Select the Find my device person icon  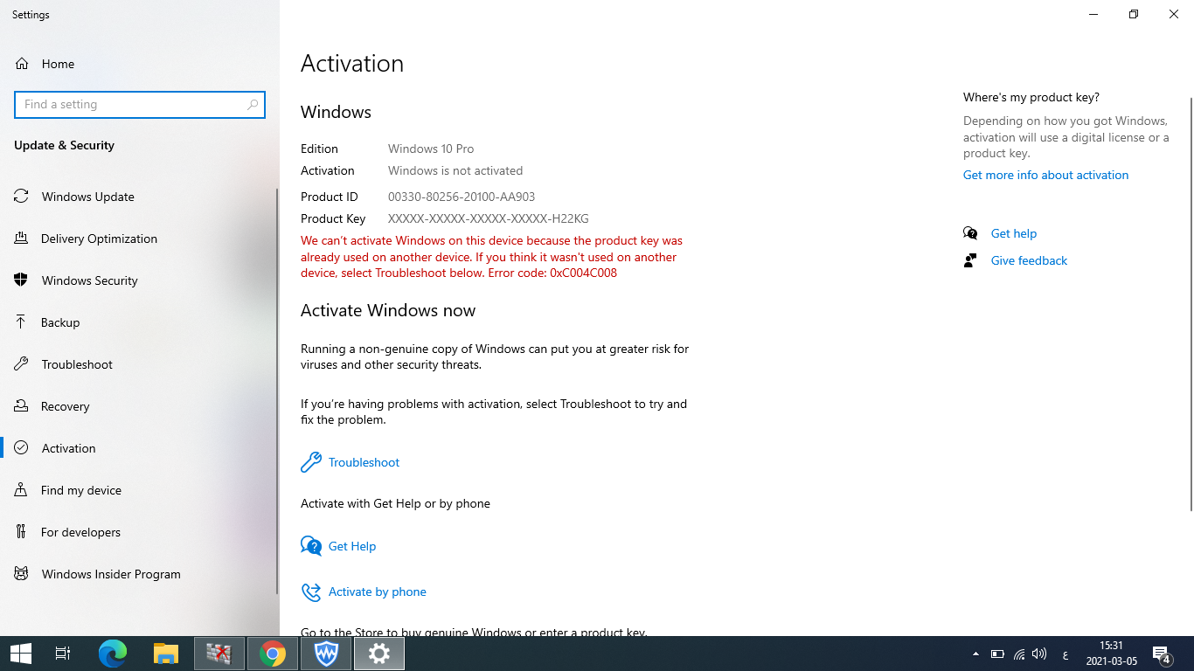pyautogui.click(x=21, y=490)
